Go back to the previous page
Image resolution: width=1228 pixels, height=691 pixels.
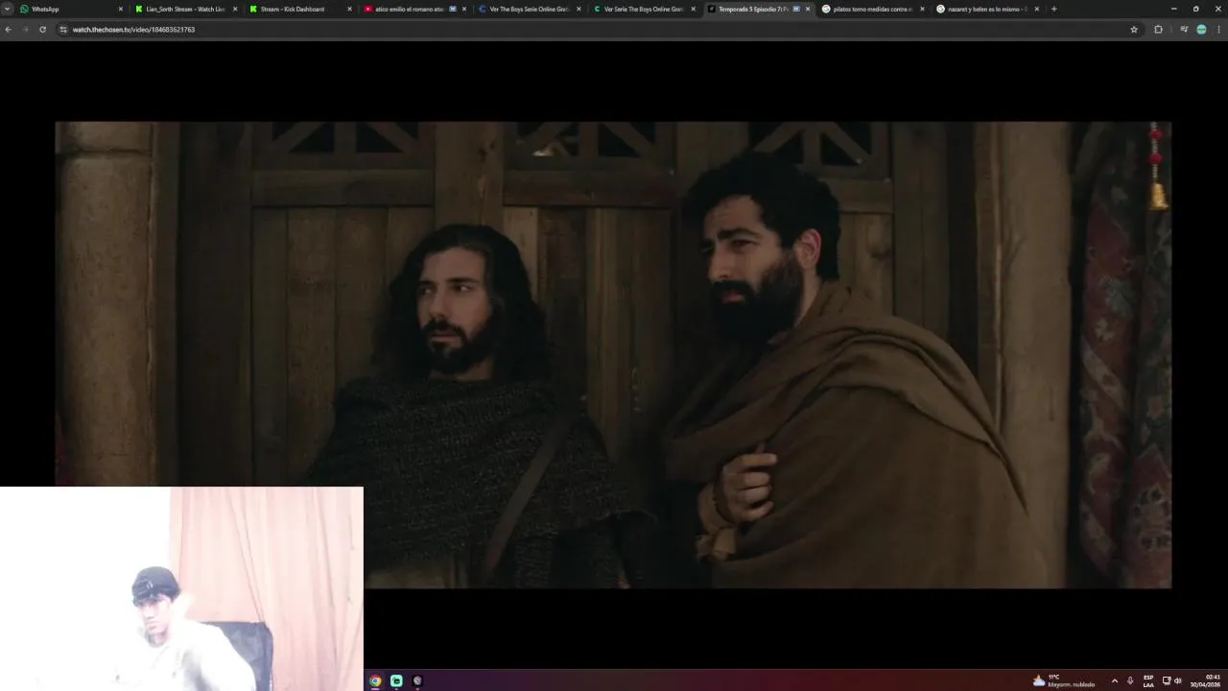[8, 30]
